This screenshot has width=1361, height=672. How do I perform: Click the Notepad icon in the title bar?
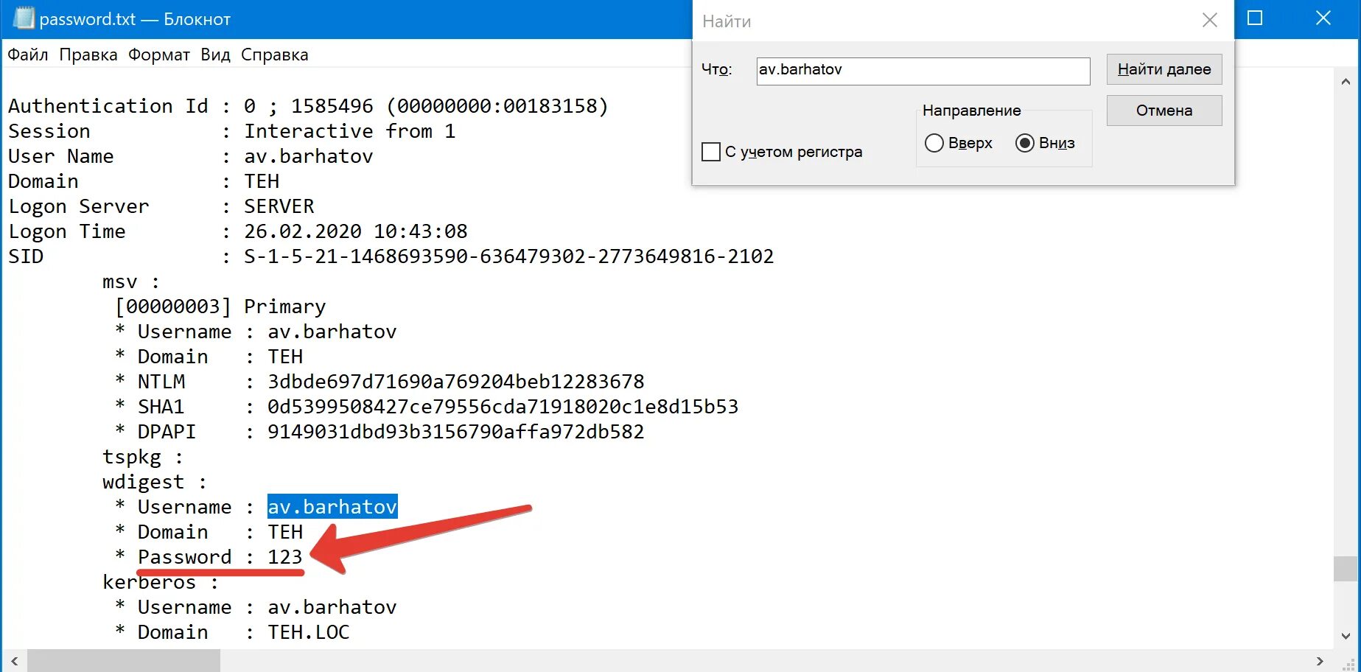(24, 18)
